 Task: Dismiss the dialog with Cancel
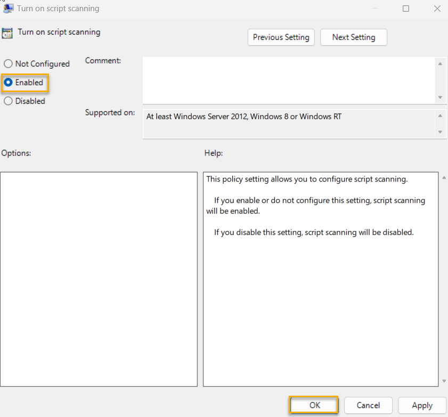(368, 405)
